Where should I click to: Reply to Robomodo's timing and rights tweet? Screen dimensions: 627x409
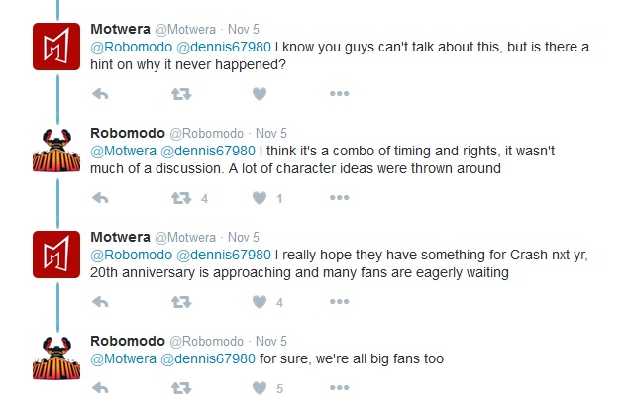(100, 198)
